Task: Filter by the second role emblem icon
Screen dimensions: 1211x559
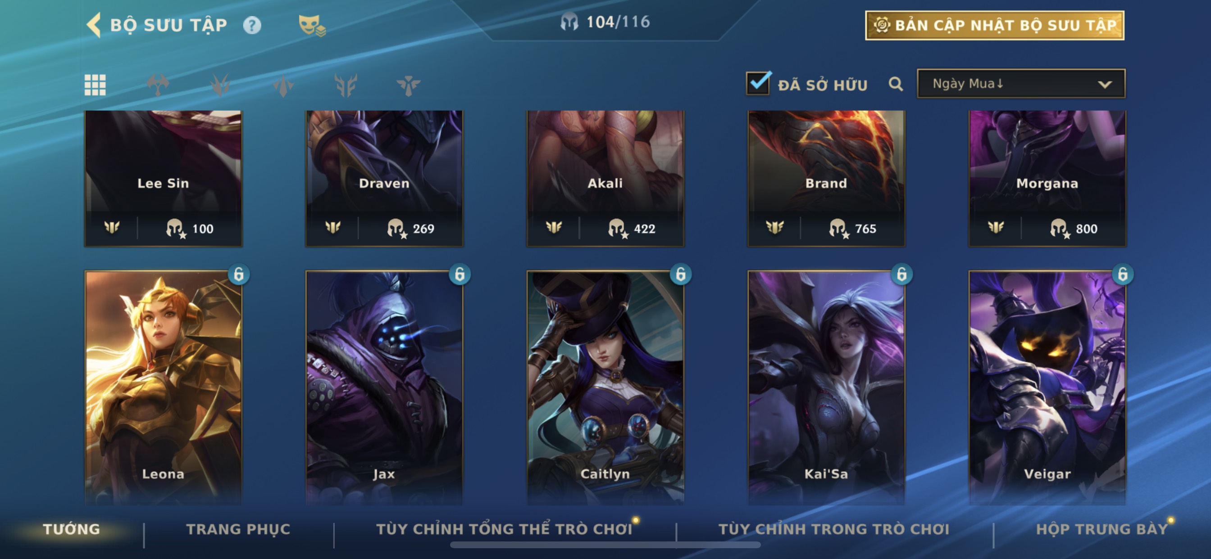Action: pyautogui.click(x=158, y=85)
